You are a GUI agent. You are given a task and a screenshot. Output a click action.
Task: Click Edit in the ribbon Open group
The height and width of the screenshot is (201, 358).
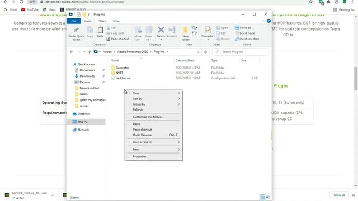(221, 33)
